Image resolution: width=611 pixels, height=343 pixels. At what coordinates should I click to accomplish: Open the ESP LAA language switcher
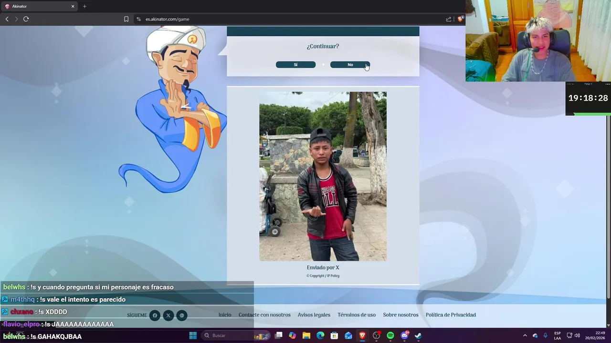click(x=558, y=335)
